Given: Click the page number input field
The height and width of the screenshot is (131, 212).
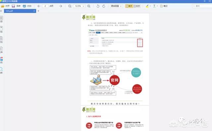Looking at the screenshot, I should pos(45,6).
